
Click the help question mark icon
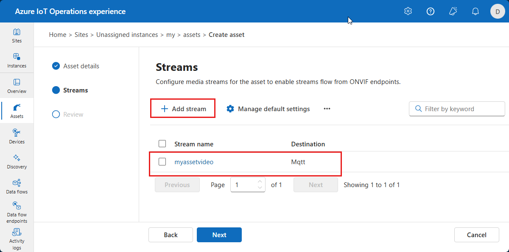pos(431,11)
